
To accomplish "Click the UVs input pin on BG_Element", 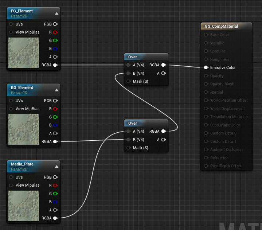I will click(x=11, y=101).
